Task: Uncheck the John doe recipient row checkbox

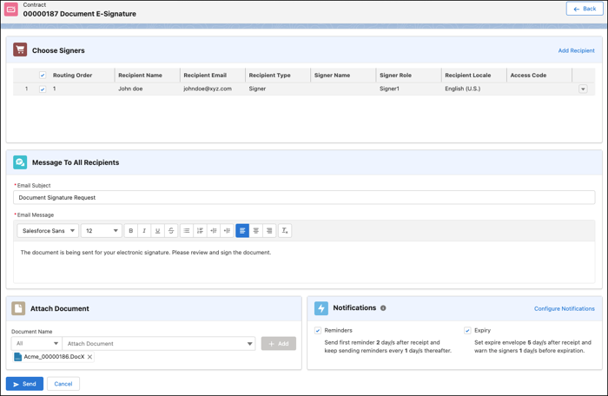Action: click(x=43, y=89)
